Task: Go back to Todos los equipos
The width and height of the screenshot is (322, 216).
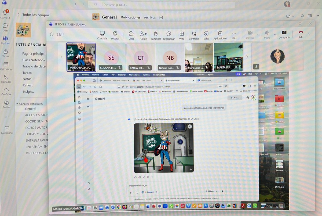Action: tap(33, 15)
